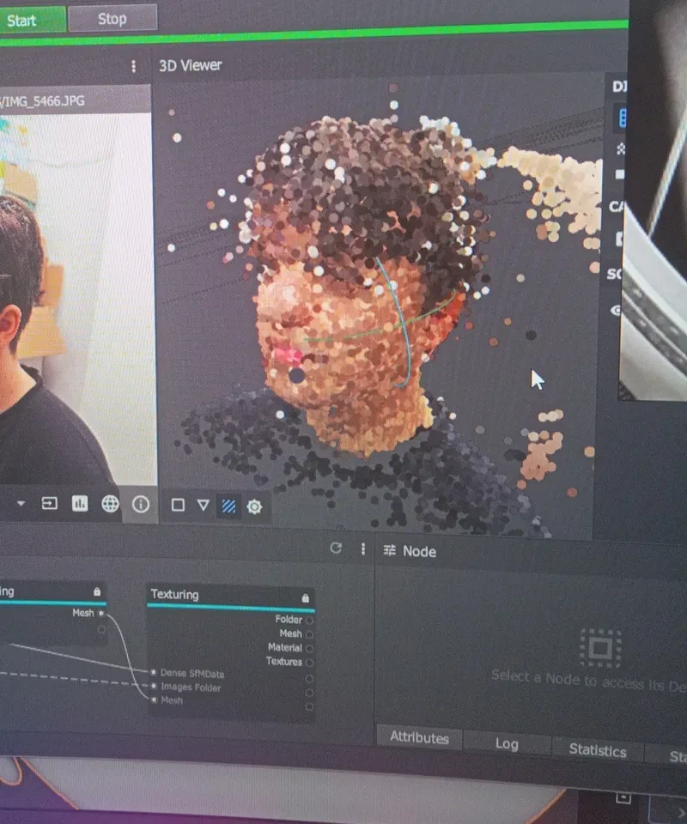The height and width of the screenshot is (824, 687).
Task: Click the refresh icon in the graph editor
Action: pos(336,548)
